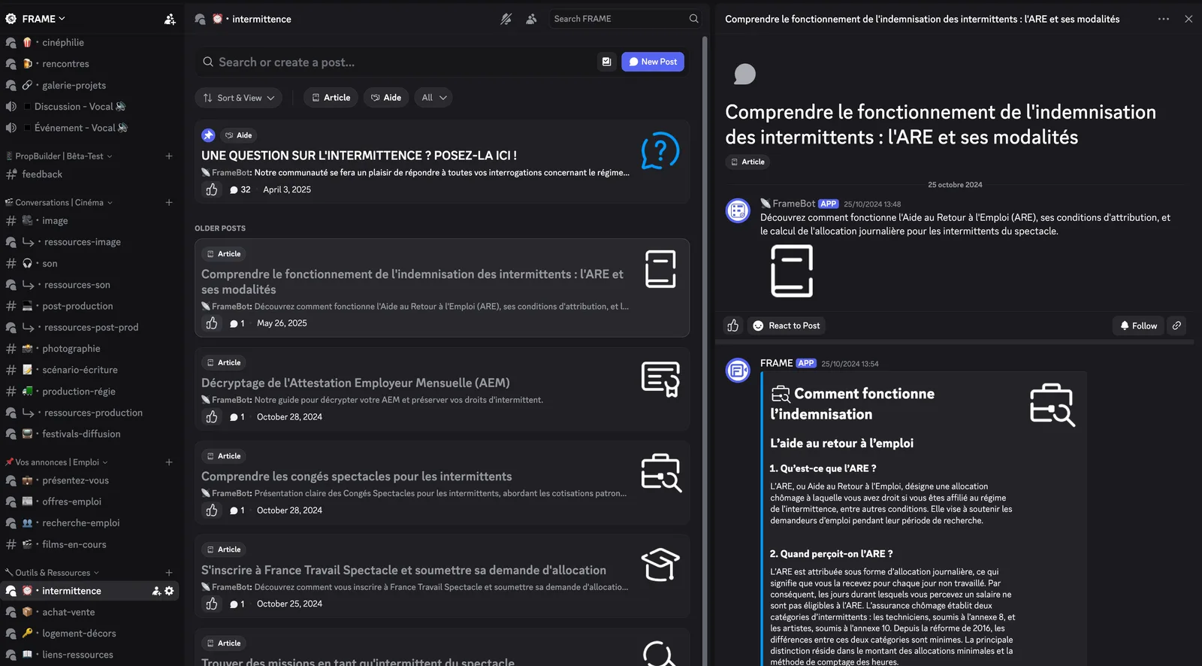Viewport: 1202px width, 666px height.
Task: Collapse the Vos annonces | Emploi category
Action: pyautogui.click(x=56, y=462)
